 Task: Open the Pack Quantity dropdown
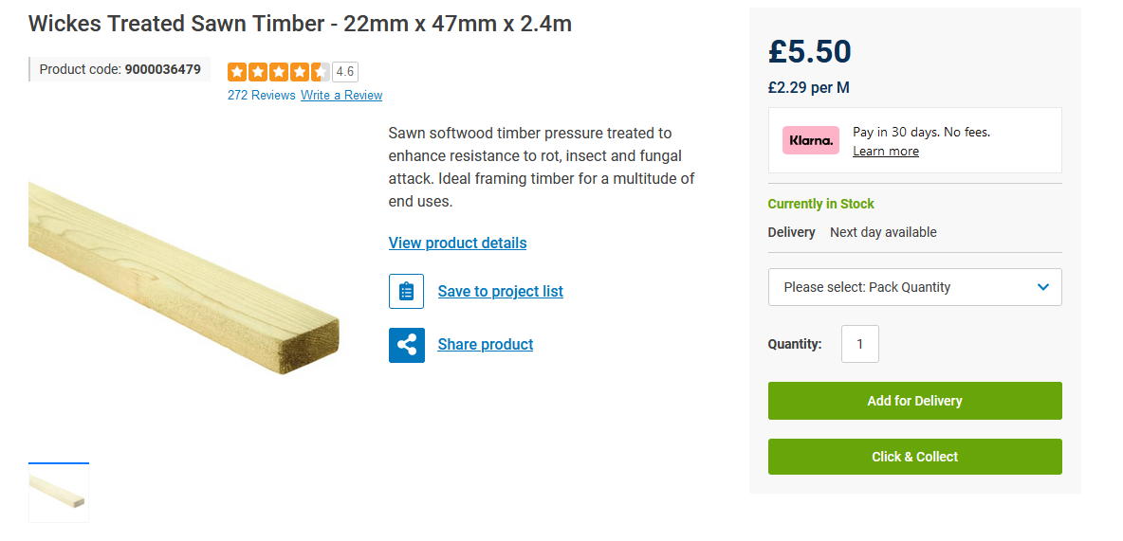914,287
